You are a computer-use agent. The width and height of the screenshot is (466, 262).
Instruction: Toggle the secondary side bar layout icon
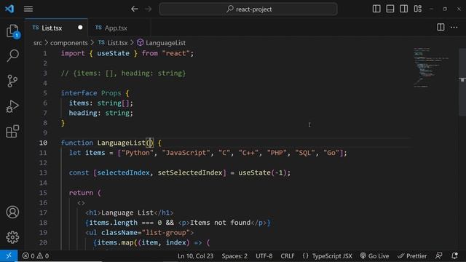click(404, 9)
